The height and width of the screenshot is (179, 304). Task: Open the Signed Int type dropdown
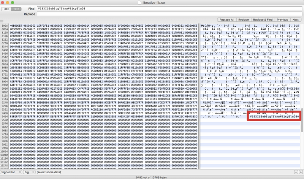click(x=11, y=172)
